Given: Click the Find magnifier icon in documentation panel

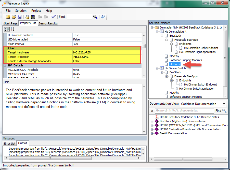Looking at the screenshot, I should pyautogui.click(x=224, y=110).
